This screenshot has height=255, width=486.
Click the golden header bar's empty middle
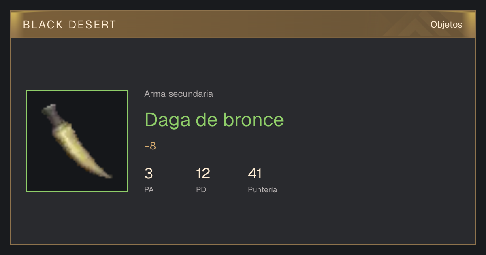(263, 25)
